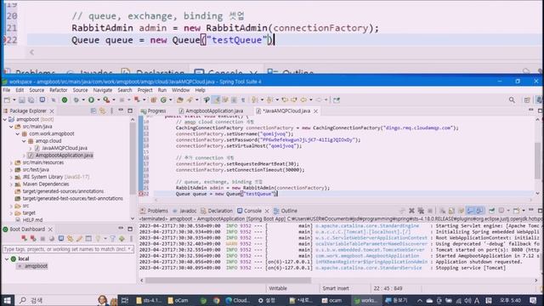Click the New Java Package icon in toolbar
Viewport: 544px width, 306px height.
pyautogui.click(x=153, y=100)
